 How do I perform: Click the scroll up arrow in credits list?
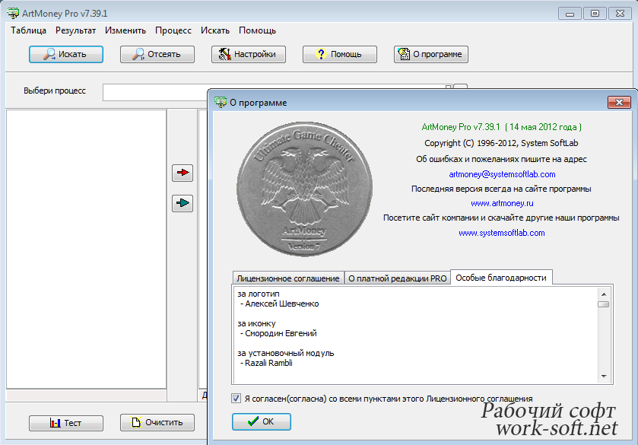[x=604, y=294]
